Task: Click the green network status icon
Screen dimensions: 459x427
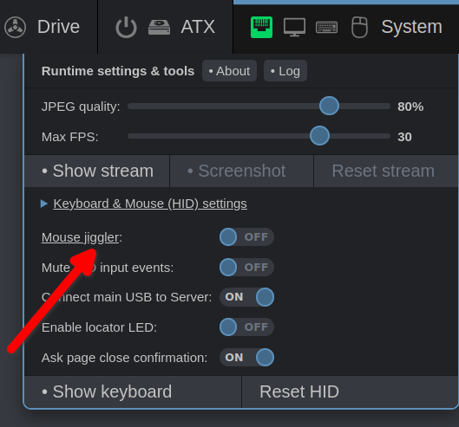Action: point(261,27)
